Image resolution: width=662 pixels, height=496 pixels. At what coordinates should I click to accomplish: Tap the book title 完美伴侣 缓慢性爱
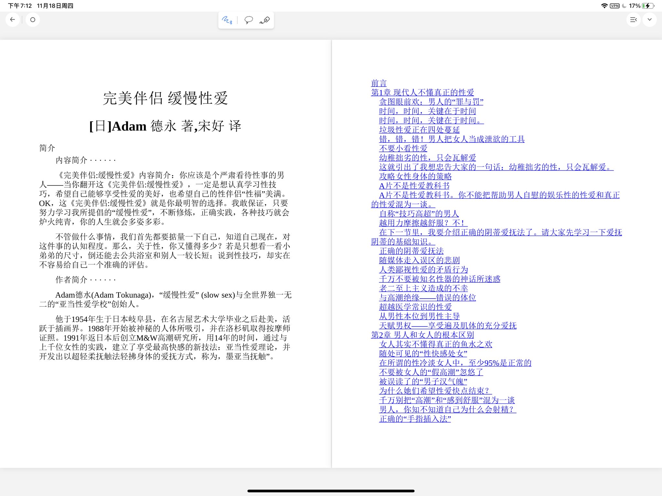tap(165, 98)
